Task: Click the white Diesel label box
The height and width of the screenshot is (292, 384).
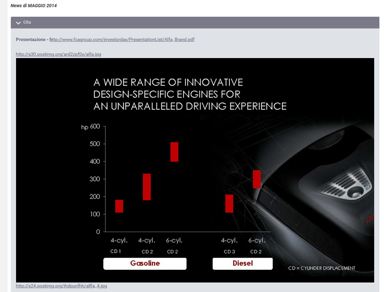Action: click(x=242, y=263)
